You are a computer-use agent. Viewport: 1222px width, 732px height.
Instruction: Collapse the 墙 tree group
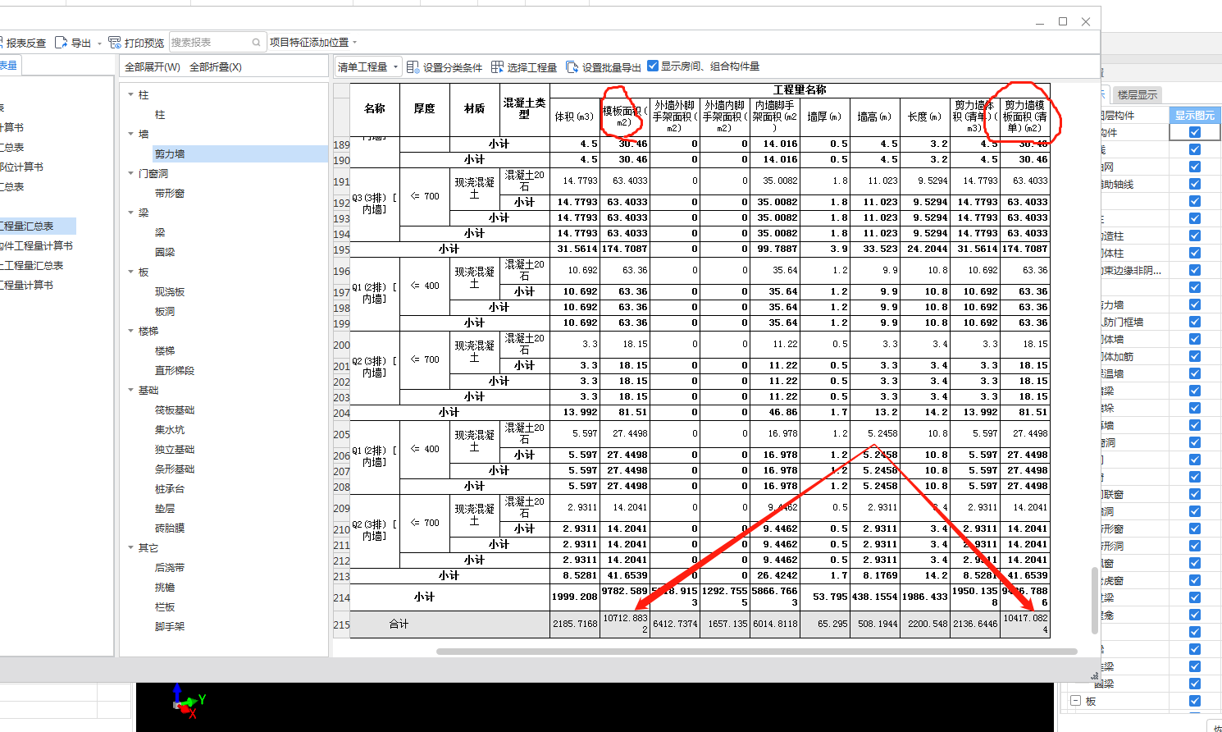(131, 134)
